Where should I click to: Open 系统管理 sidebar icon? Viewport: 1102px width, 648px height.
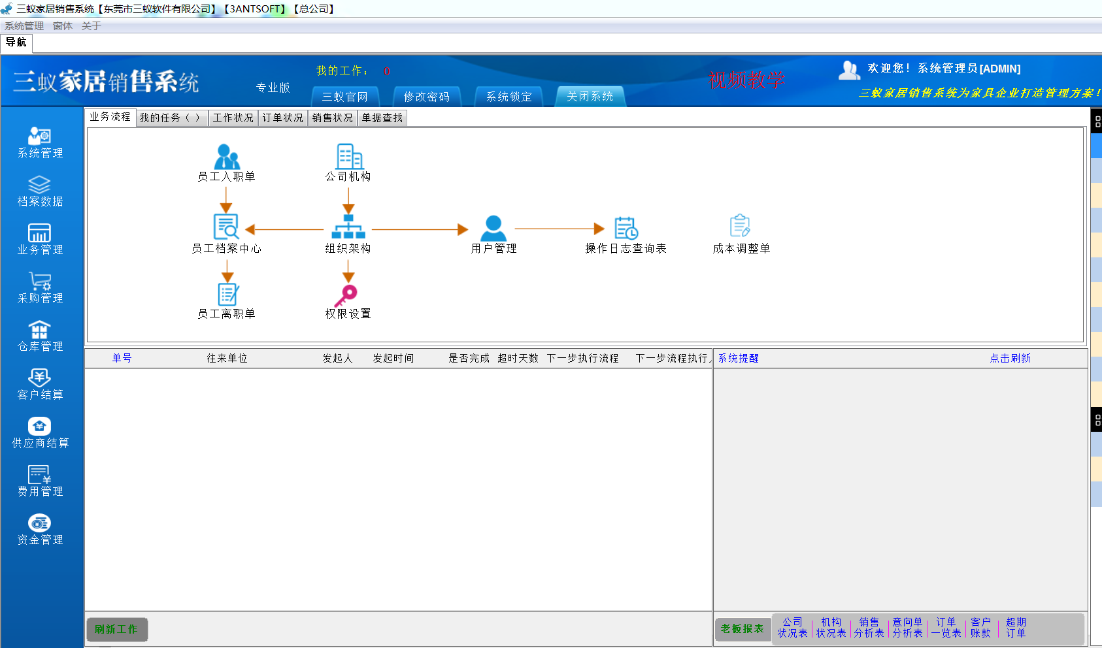(x=40, y=136)
